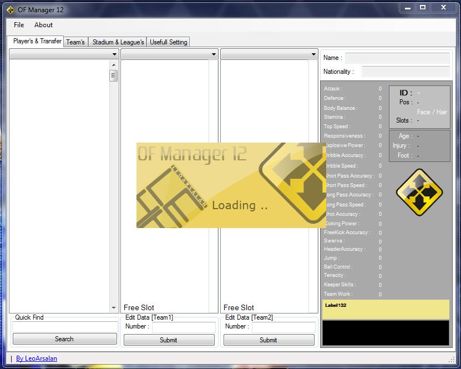This screenshot has width=461, height=369.
Task: Click the Search button
Action: tap(64, 339)
